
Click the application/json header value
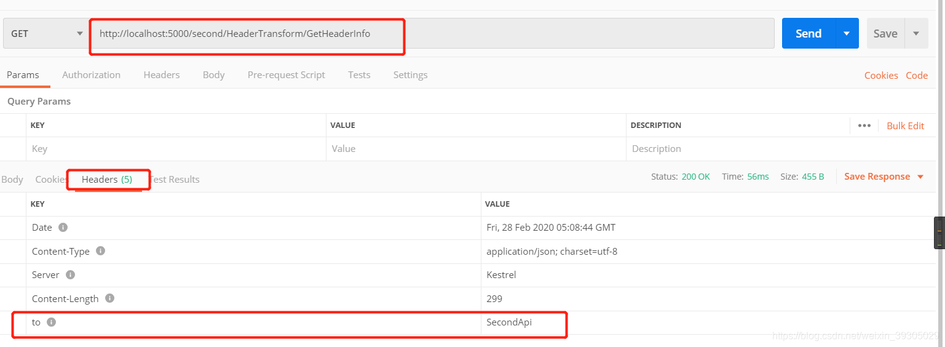552,251
